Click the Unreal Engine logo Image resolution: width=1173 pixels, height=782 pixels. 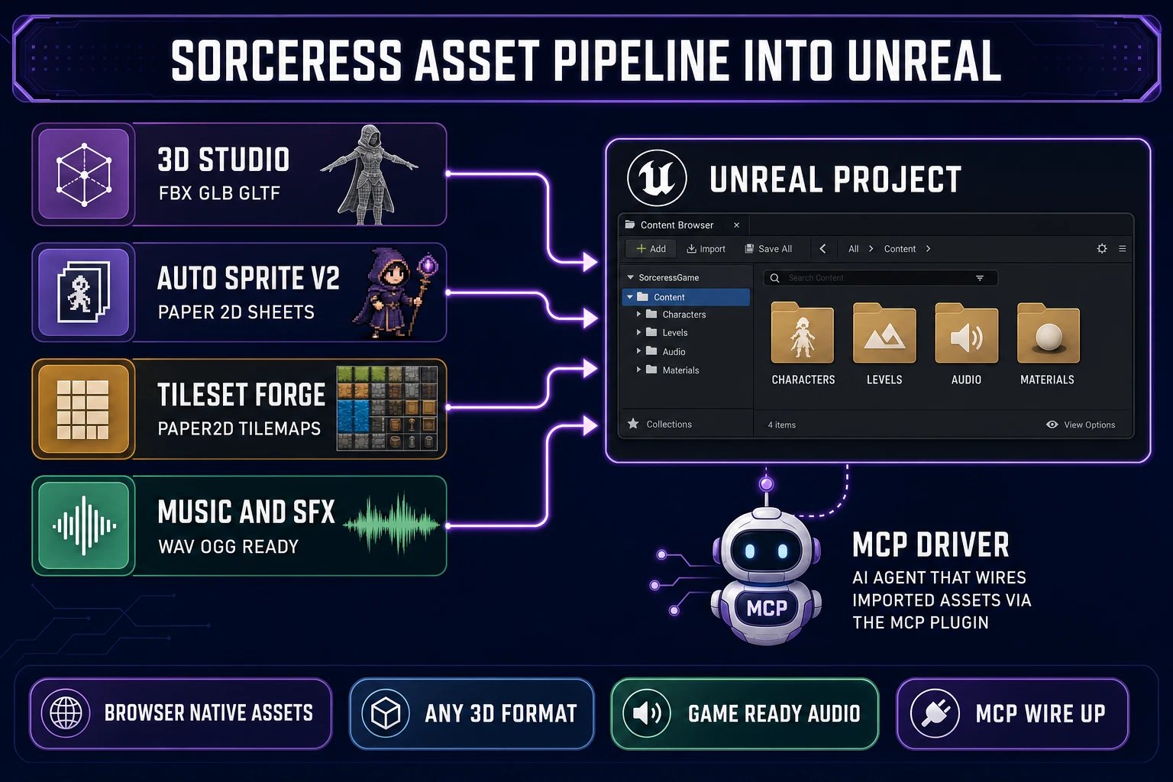tap(657, 179)
